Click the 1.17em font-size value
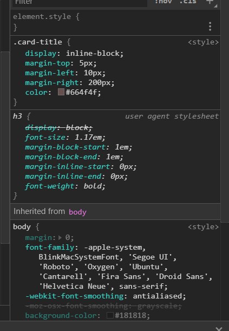Viewport: 229px width, 331px height. pyautogui.click(x=88, y=138)
